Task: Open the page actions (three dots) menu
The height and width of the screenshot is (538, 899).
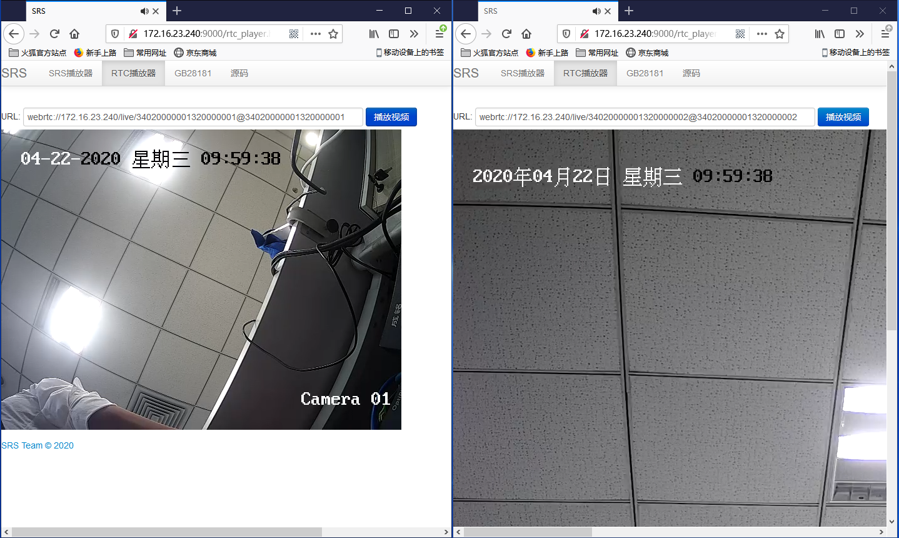Action: (x=315, y=34)
